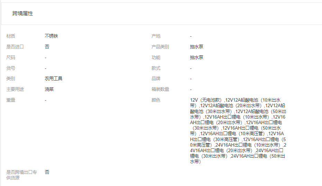
Task: Select the 产地 attribute label
Action: 156,36
